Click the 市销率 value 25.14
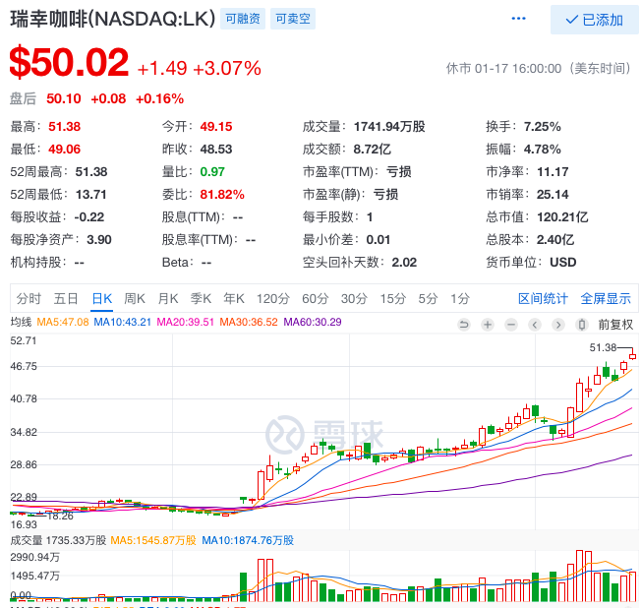641x608 pixels. click(x=553, y=195)
